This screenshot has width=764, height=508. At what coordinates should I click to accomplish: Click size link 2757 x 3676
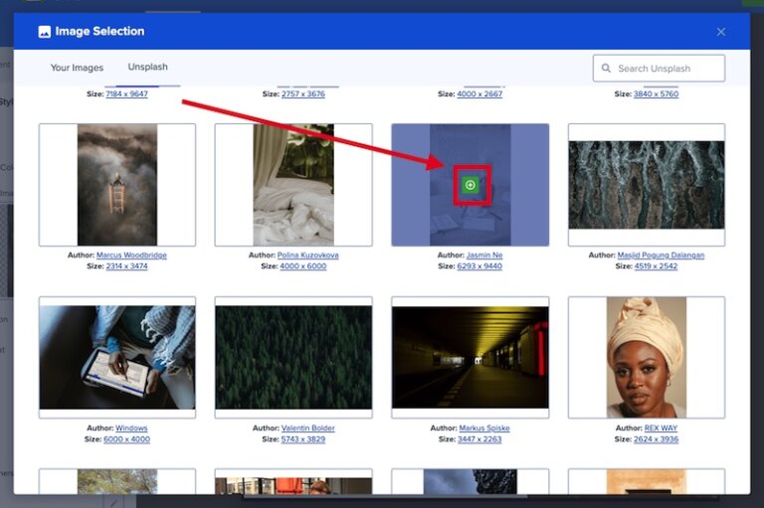click(x=303, y=94)
